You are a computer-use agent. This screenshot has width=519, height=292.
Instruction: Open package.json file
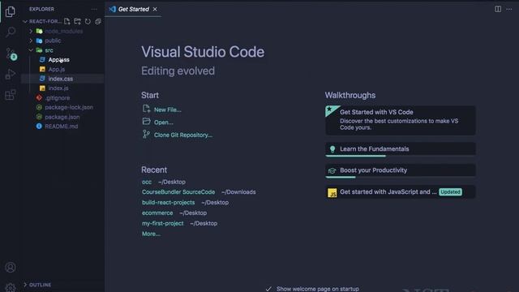(62, 117)
